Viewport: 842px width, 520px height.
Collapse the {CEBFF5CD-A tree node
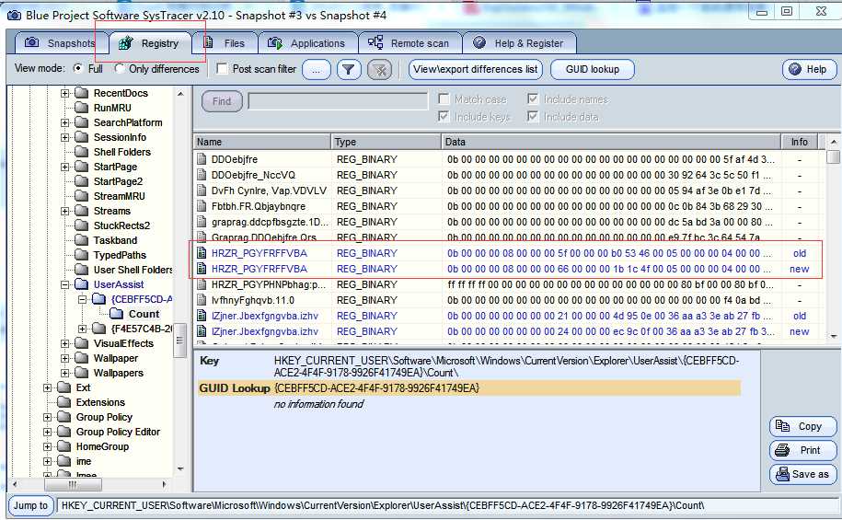click(x=82, y=299)
